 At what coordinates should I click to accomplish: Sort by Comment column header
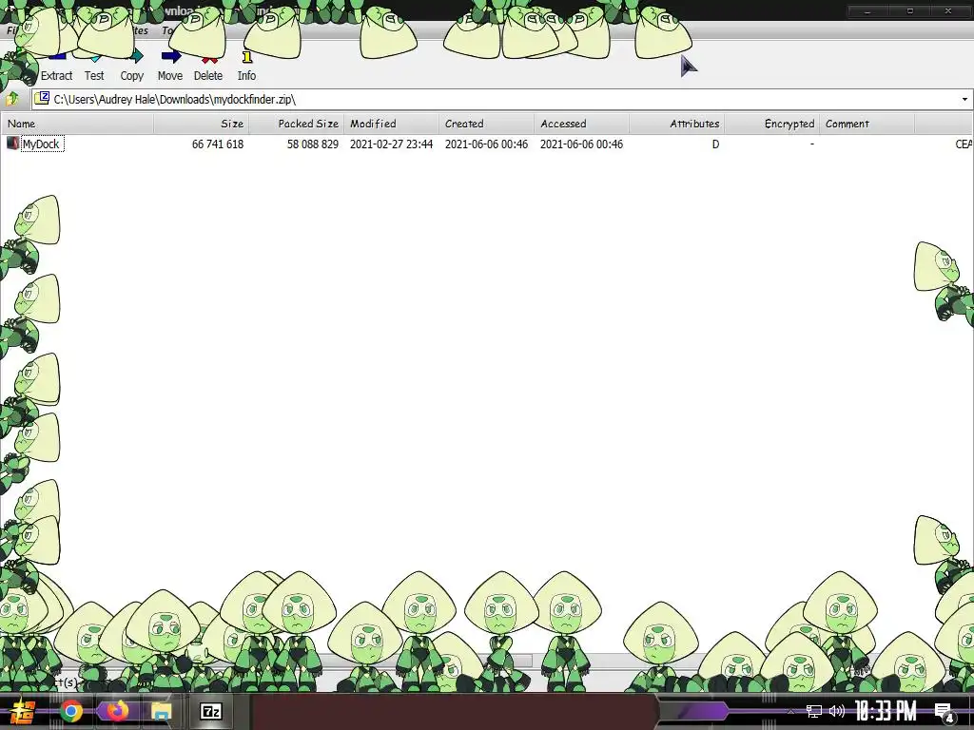tap(867, 124)
